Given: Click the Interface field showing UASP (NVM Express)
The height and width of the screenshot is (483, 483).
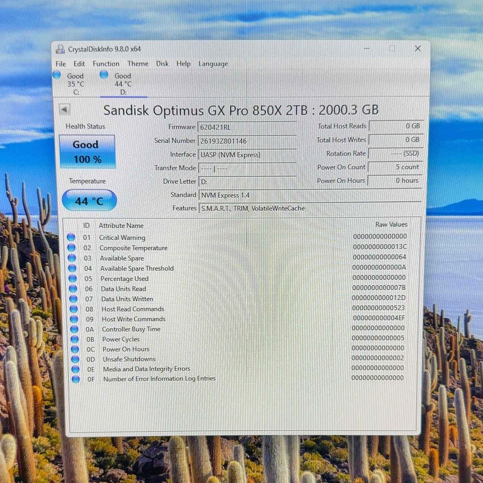Looking at the screenshot, I should click(x=247, y=155).
